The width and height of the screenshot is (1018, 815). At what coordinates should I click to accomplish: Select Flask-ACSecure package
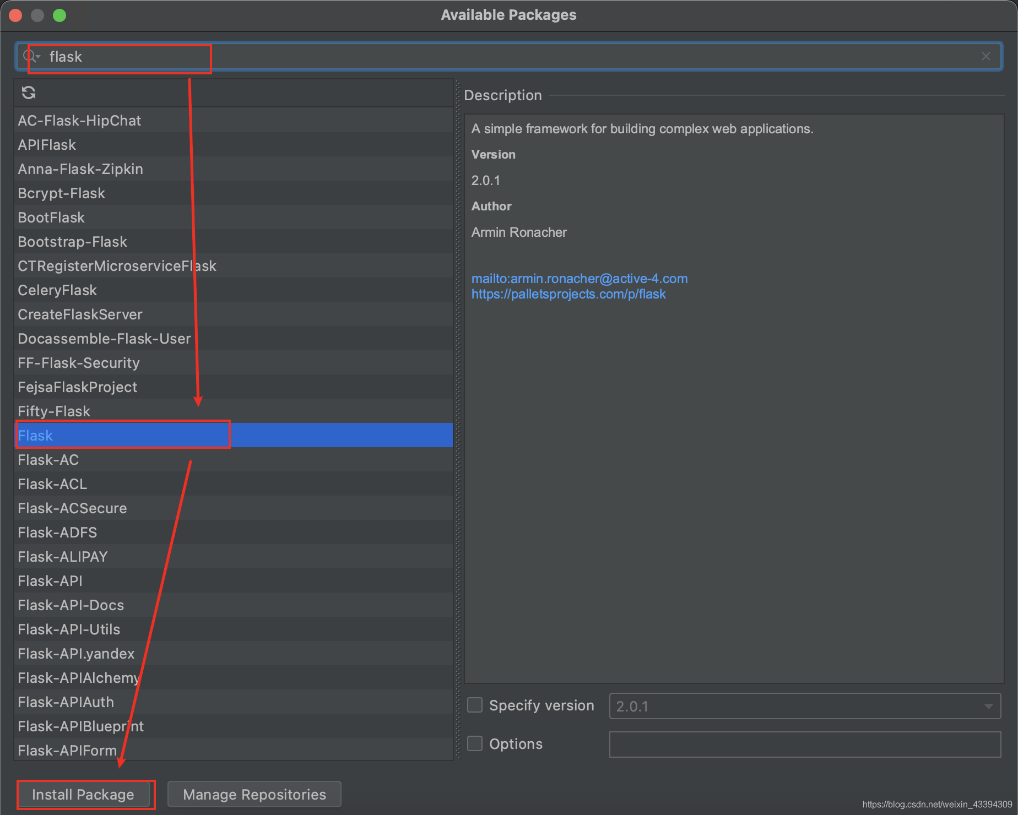coord(234,508)
